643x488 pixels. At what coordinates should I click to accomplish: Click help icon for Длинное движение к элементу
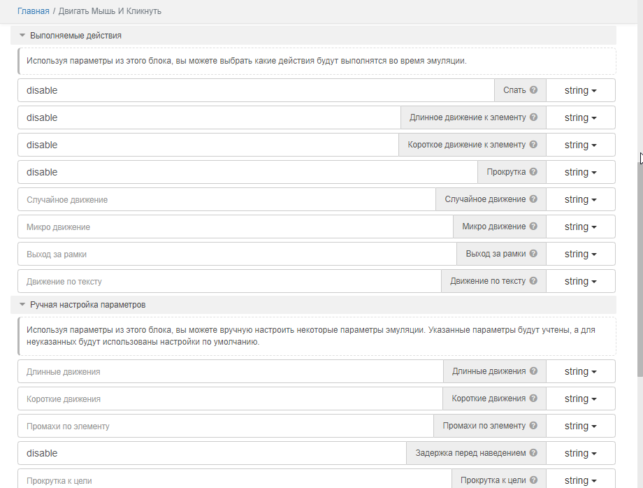[533, 117]
